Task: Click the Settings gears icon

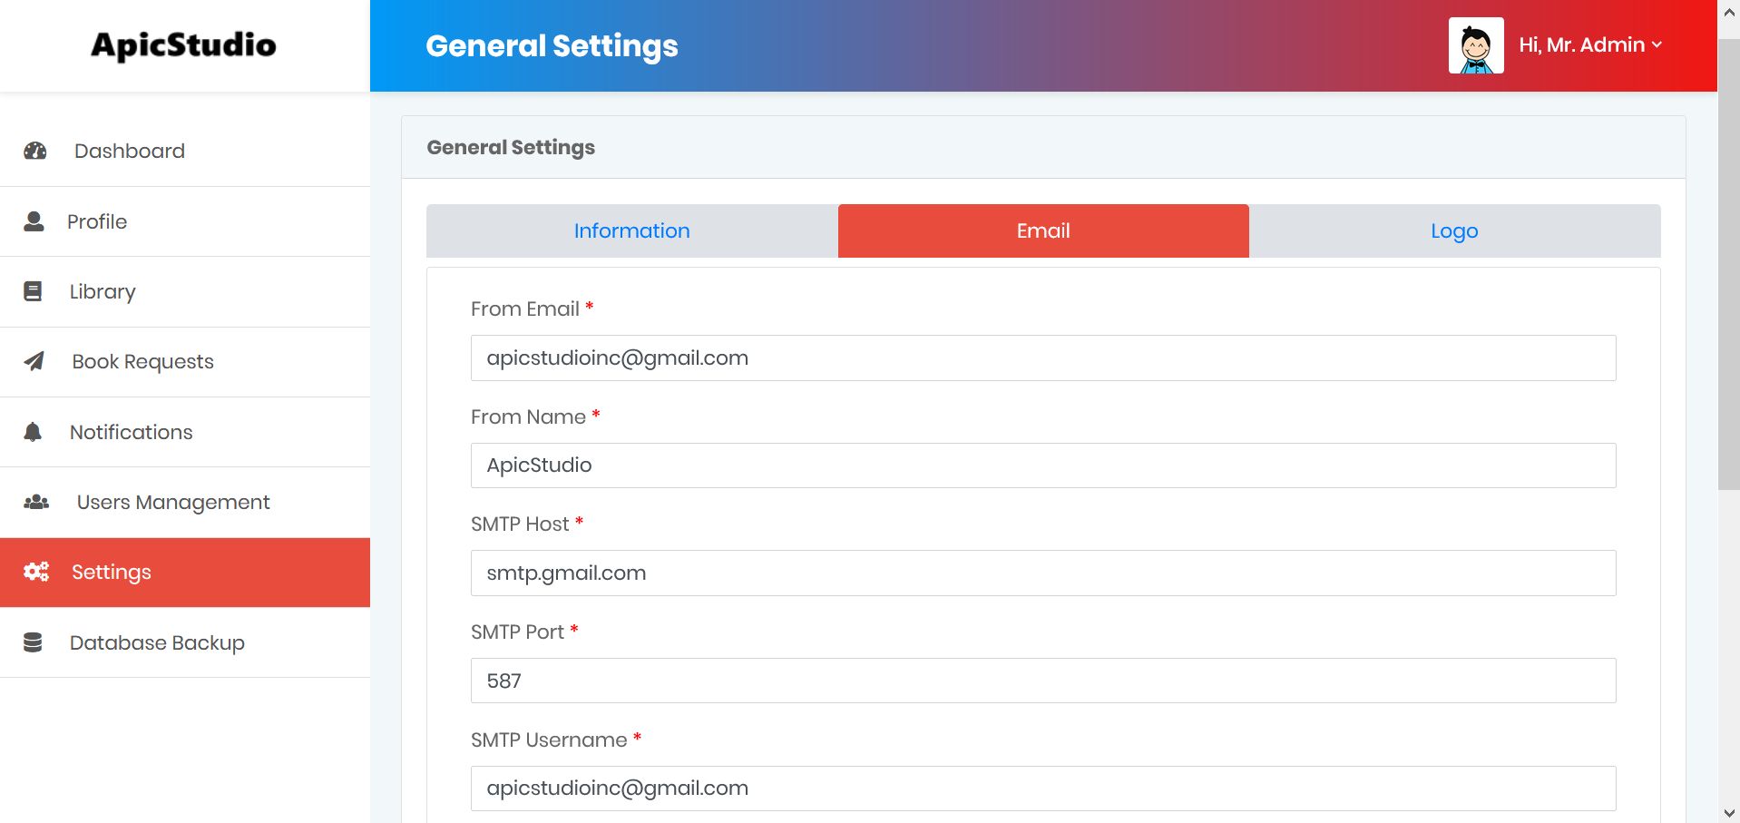Action: click(x=36, y=572)
